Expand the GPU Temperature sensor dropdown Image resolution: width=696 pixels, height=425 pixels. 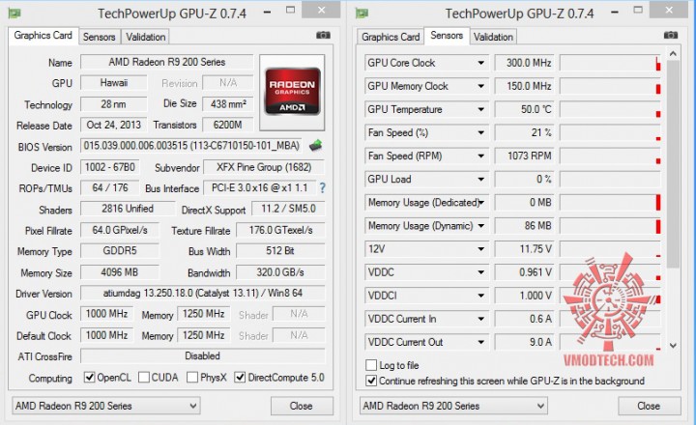[x=480, y=109]
